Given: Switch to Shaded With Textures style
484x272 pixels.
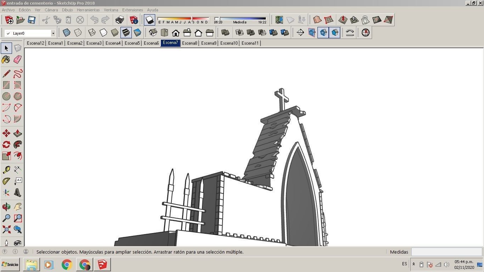Looking at the screenshot, I should [x=126, y=33].
